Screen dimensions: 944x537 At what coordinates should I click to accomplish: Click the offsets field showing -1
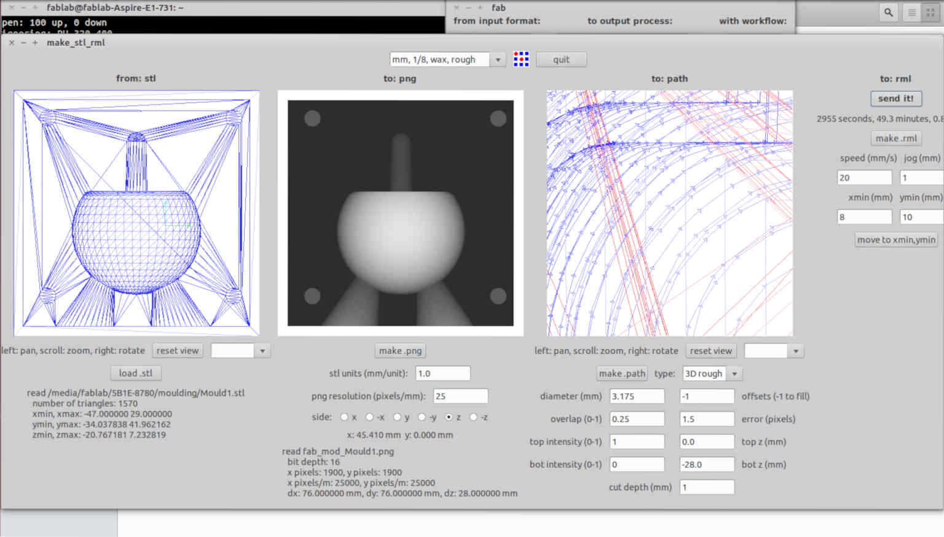pos(707,396)
